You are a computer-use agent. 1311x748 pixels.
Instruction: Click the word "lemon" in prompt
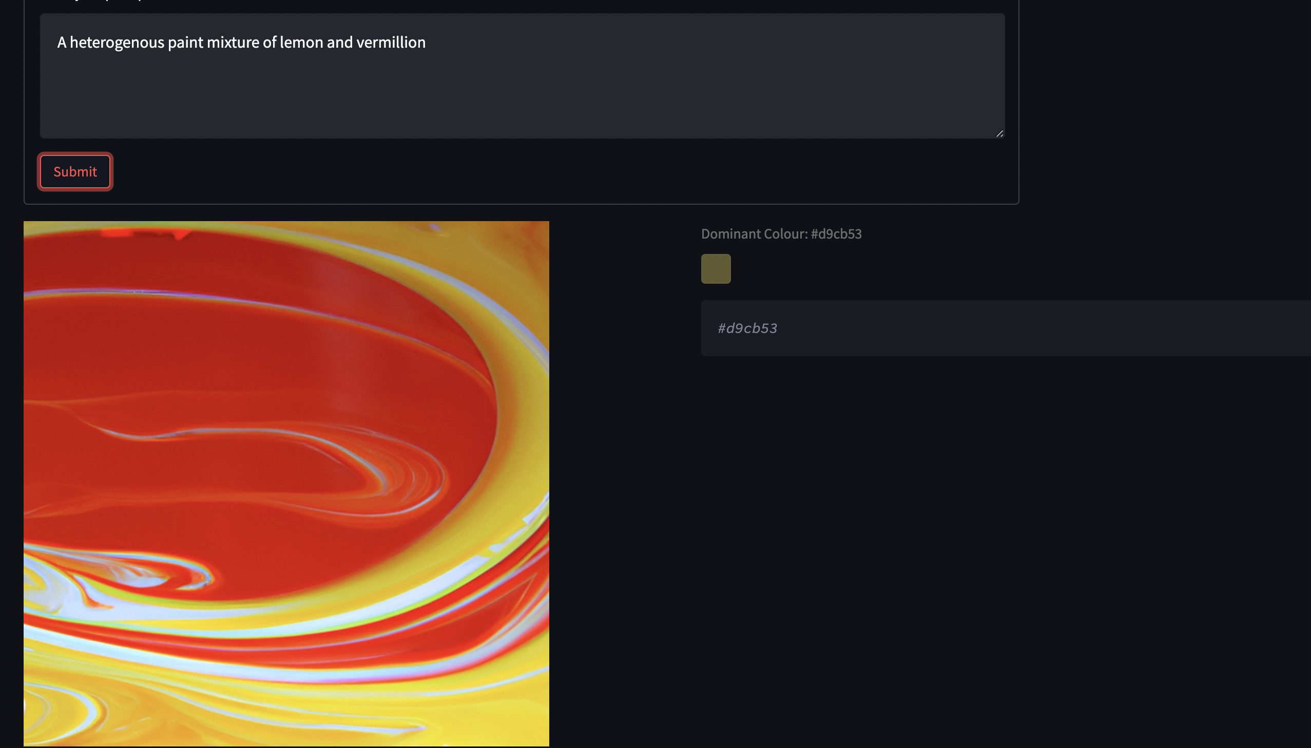[301, 42]
